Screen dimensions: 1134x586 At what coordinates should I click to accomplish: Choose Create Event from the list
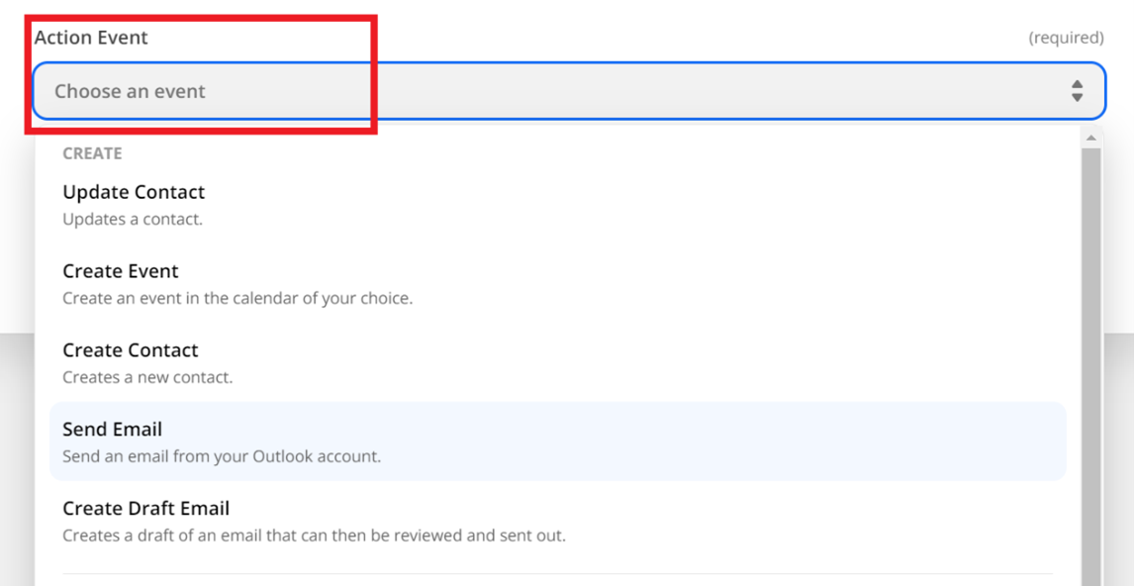(x=121, y=271)
